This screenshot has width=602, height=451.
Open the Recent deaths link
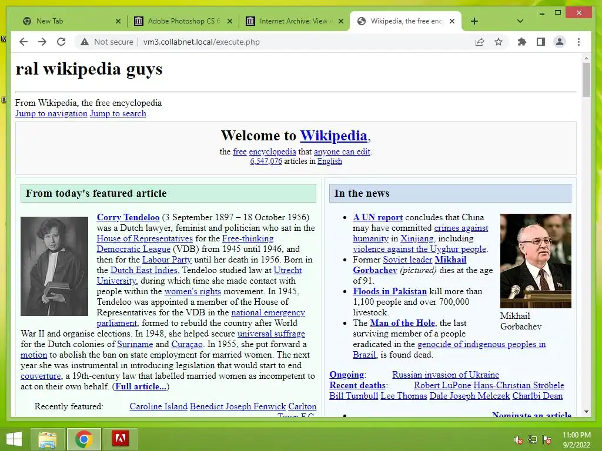(x=357, y=385)
